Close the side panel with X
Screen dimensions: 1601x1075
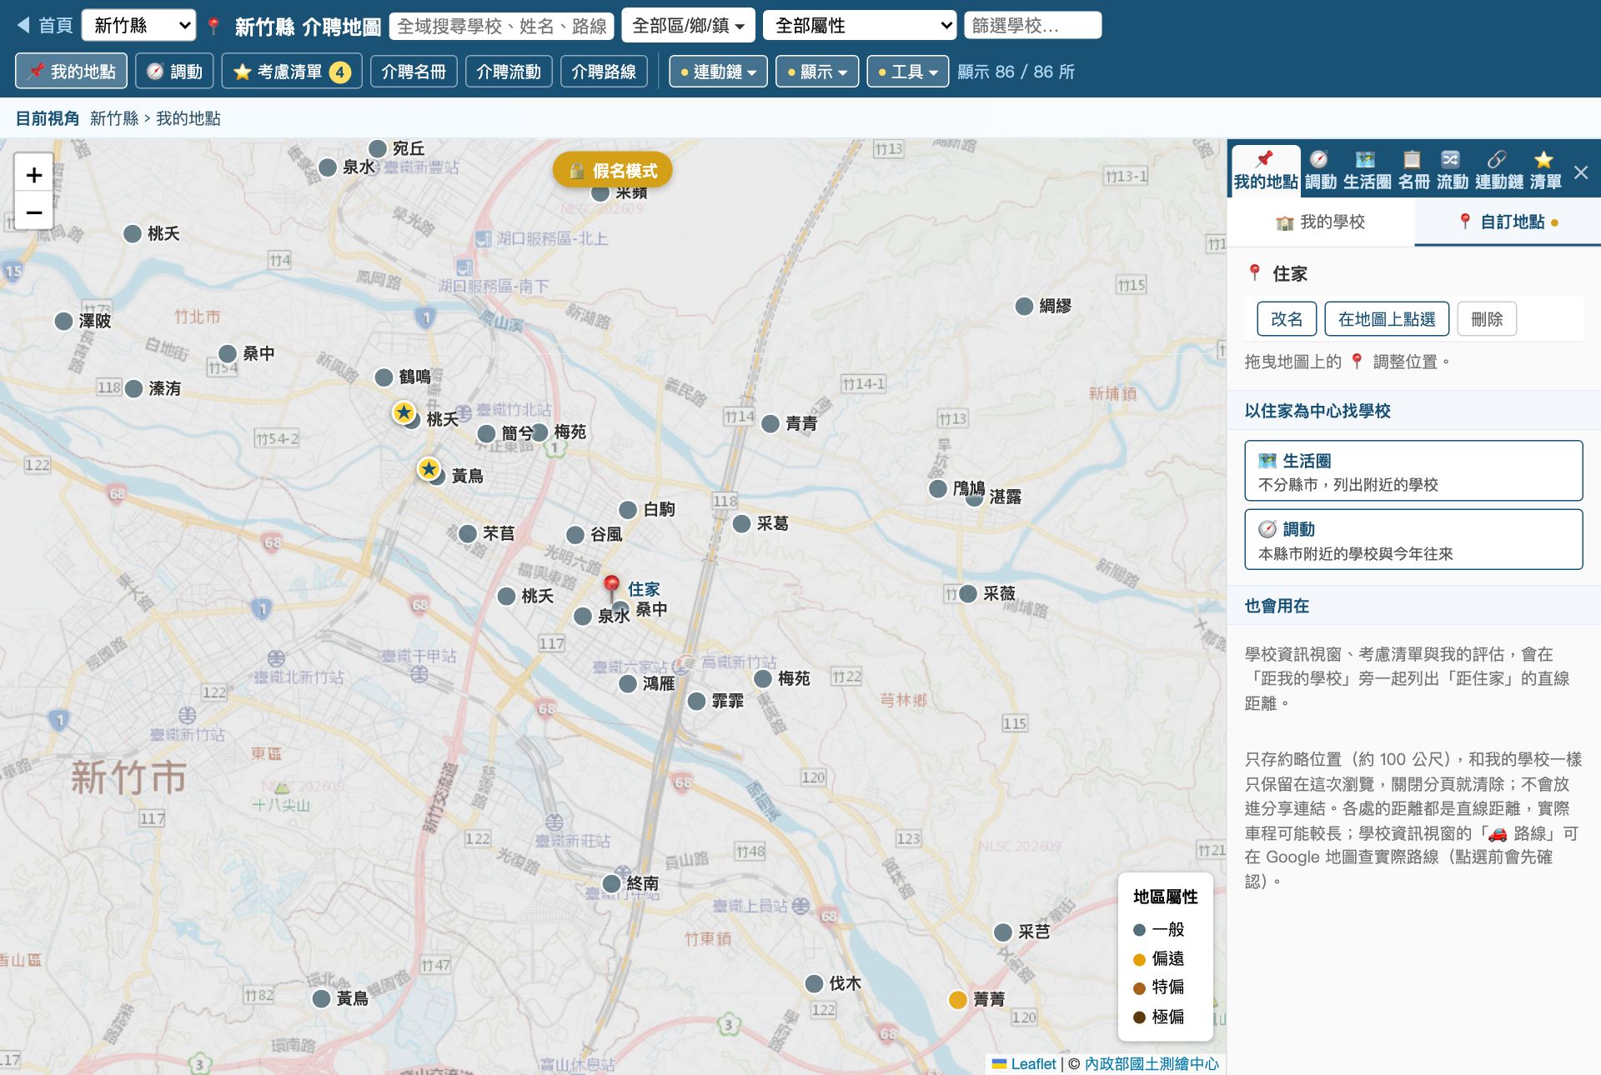[1581, 172]
